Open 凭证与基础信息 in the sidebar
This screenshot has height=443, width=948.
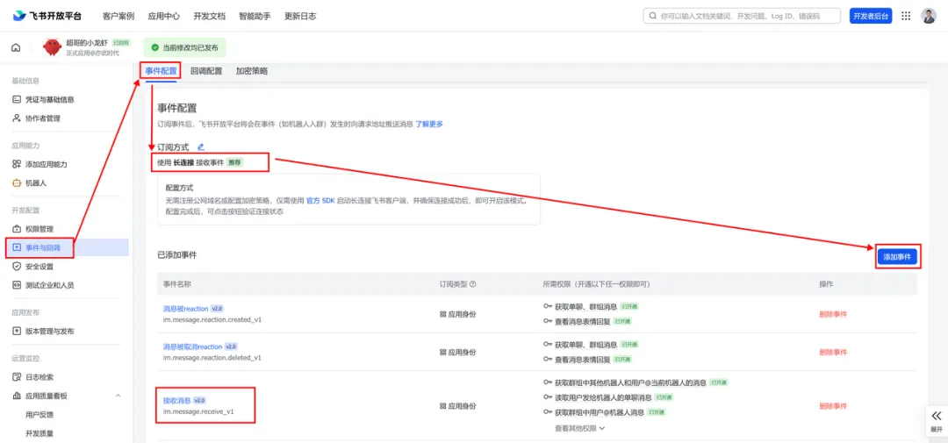[x=49, y=100]
